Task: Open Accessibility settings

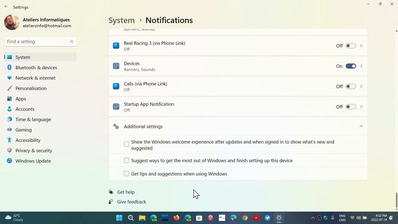Action: click(x=27, y=140)
